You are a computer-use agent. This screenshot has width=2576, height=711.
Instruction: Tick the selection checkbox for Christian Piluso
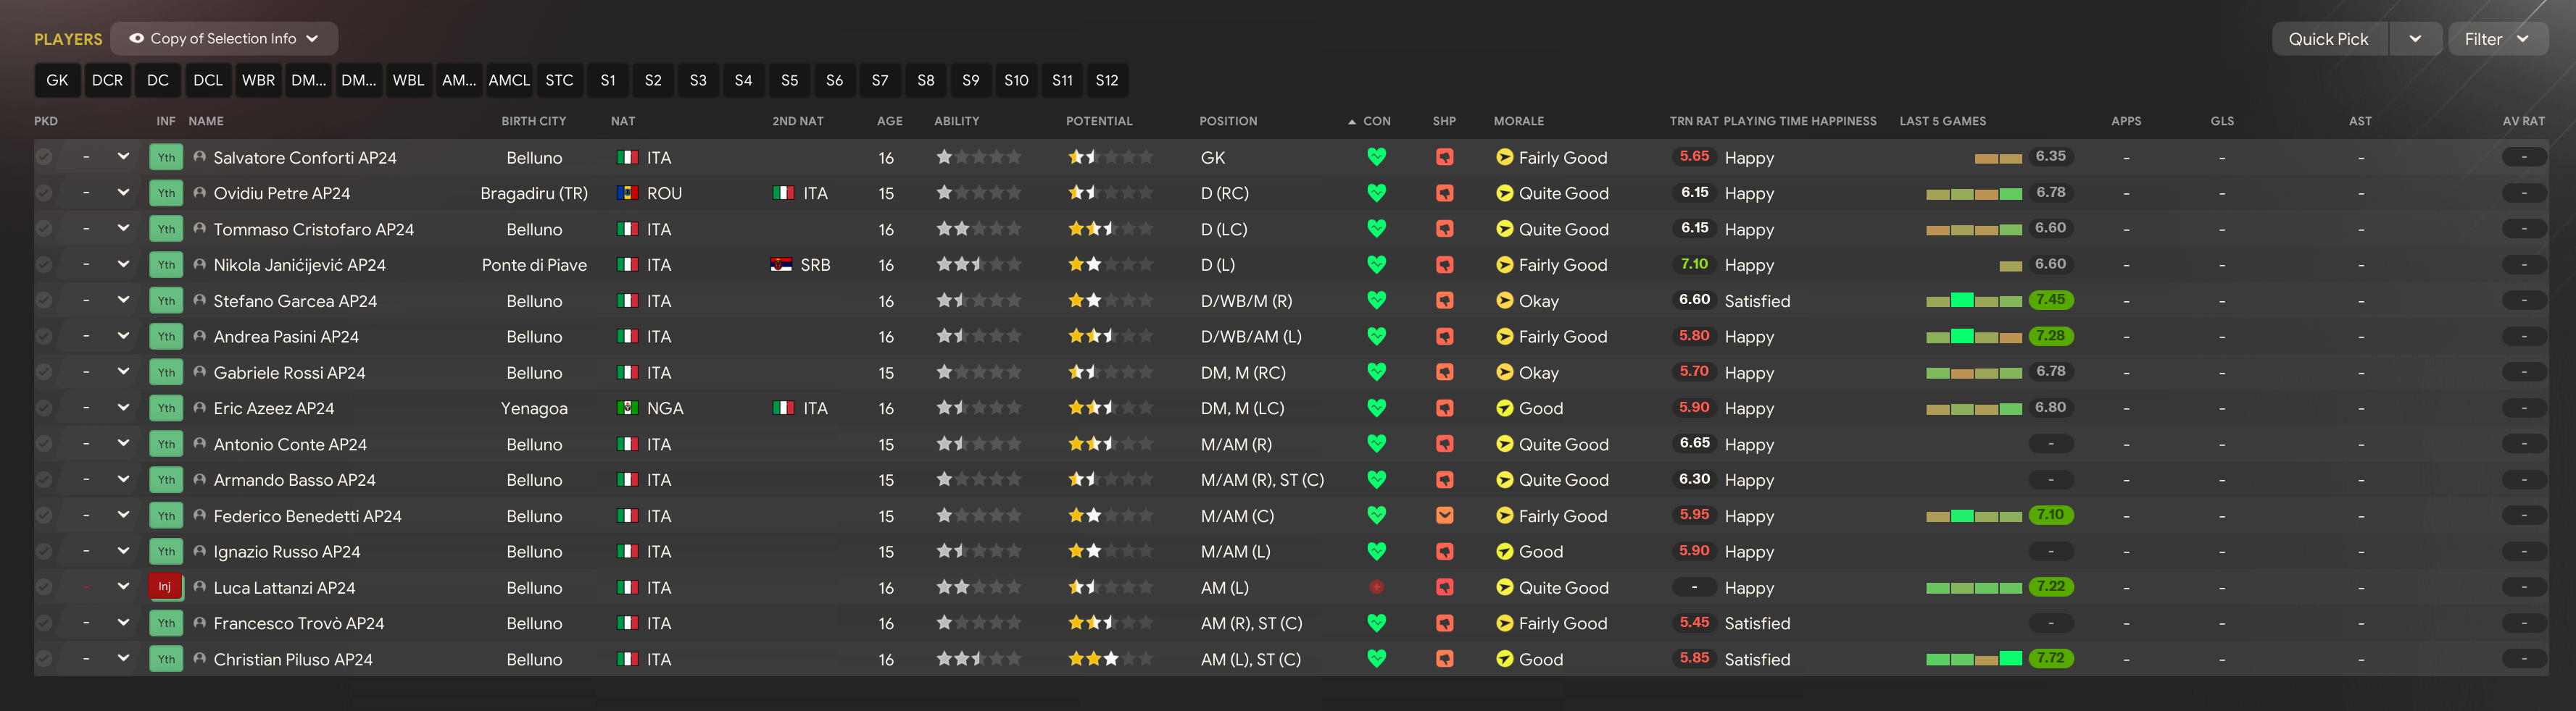point(44,659)
